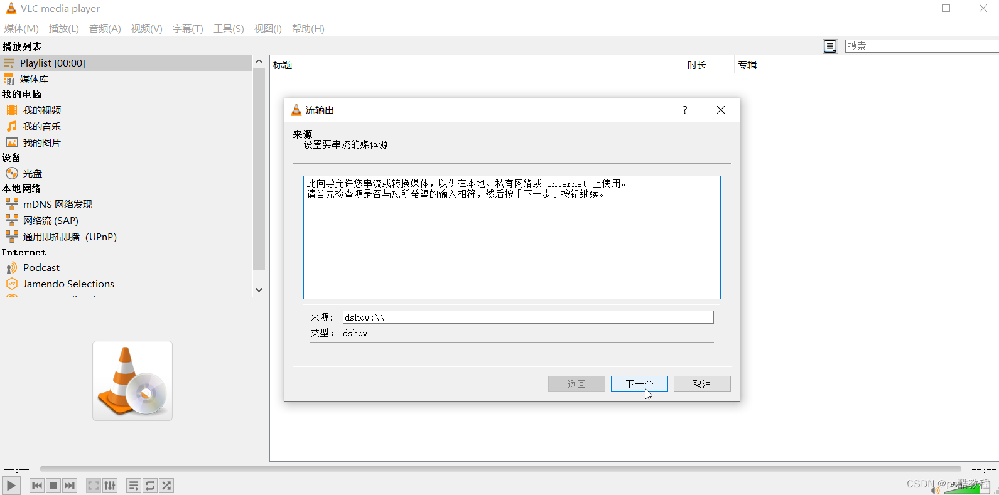Click the source field dshow:\\
The height and width of the screenshot is (495, 999).
[528, 317]
